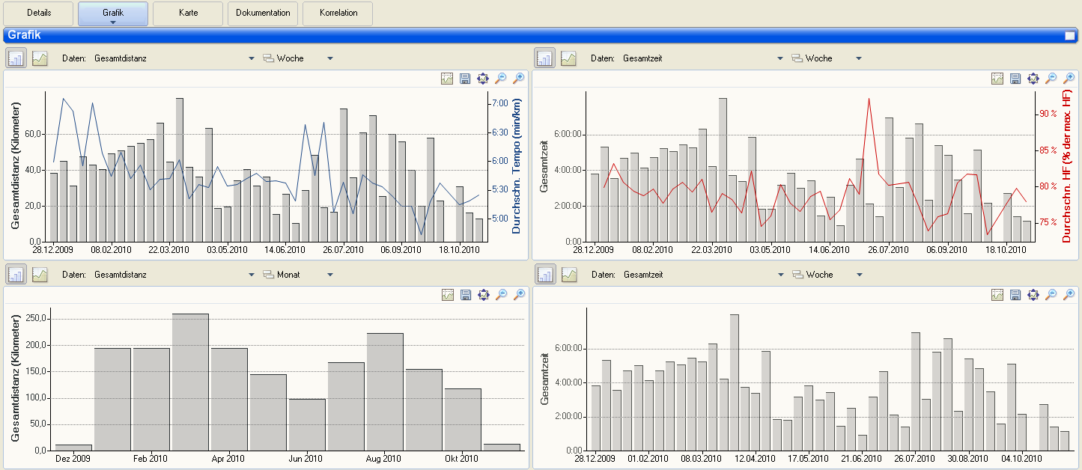Zoom out on monthly Gesamtdistanz chart
Viewport: 1082px width, 470px height.
[x=501, y=295]
